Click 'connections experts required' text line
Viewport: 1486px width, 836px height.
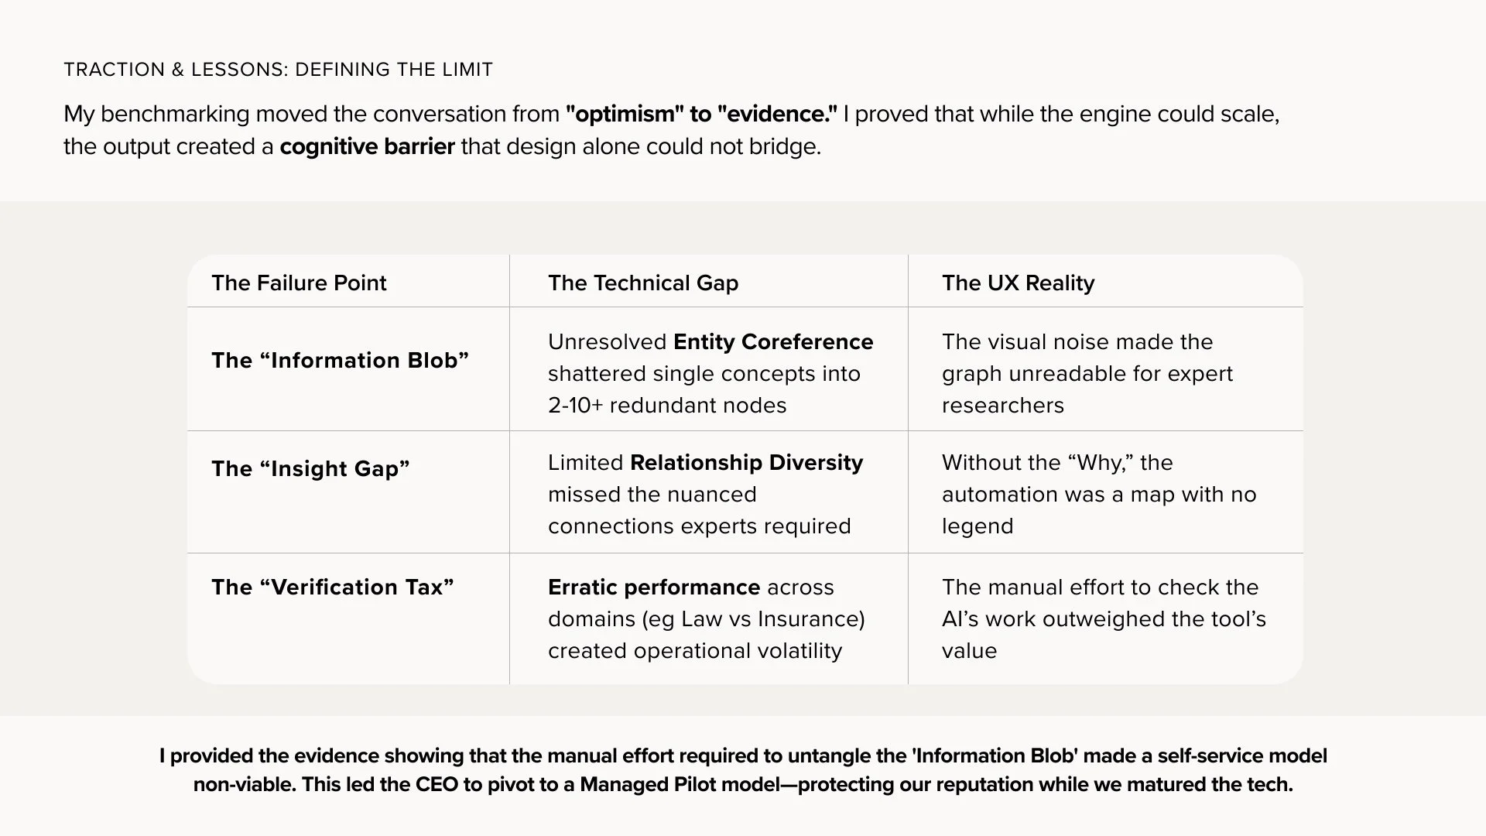click(699, 526)
